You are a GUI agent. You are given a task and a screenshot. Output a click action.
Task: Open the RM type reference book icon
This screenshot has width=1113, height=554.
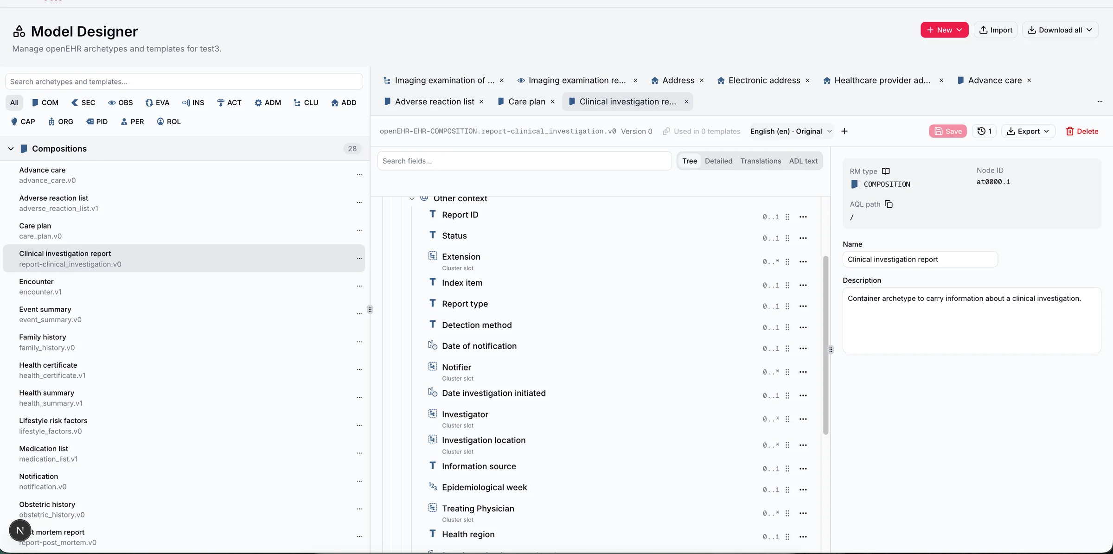(x=886, y=171)
